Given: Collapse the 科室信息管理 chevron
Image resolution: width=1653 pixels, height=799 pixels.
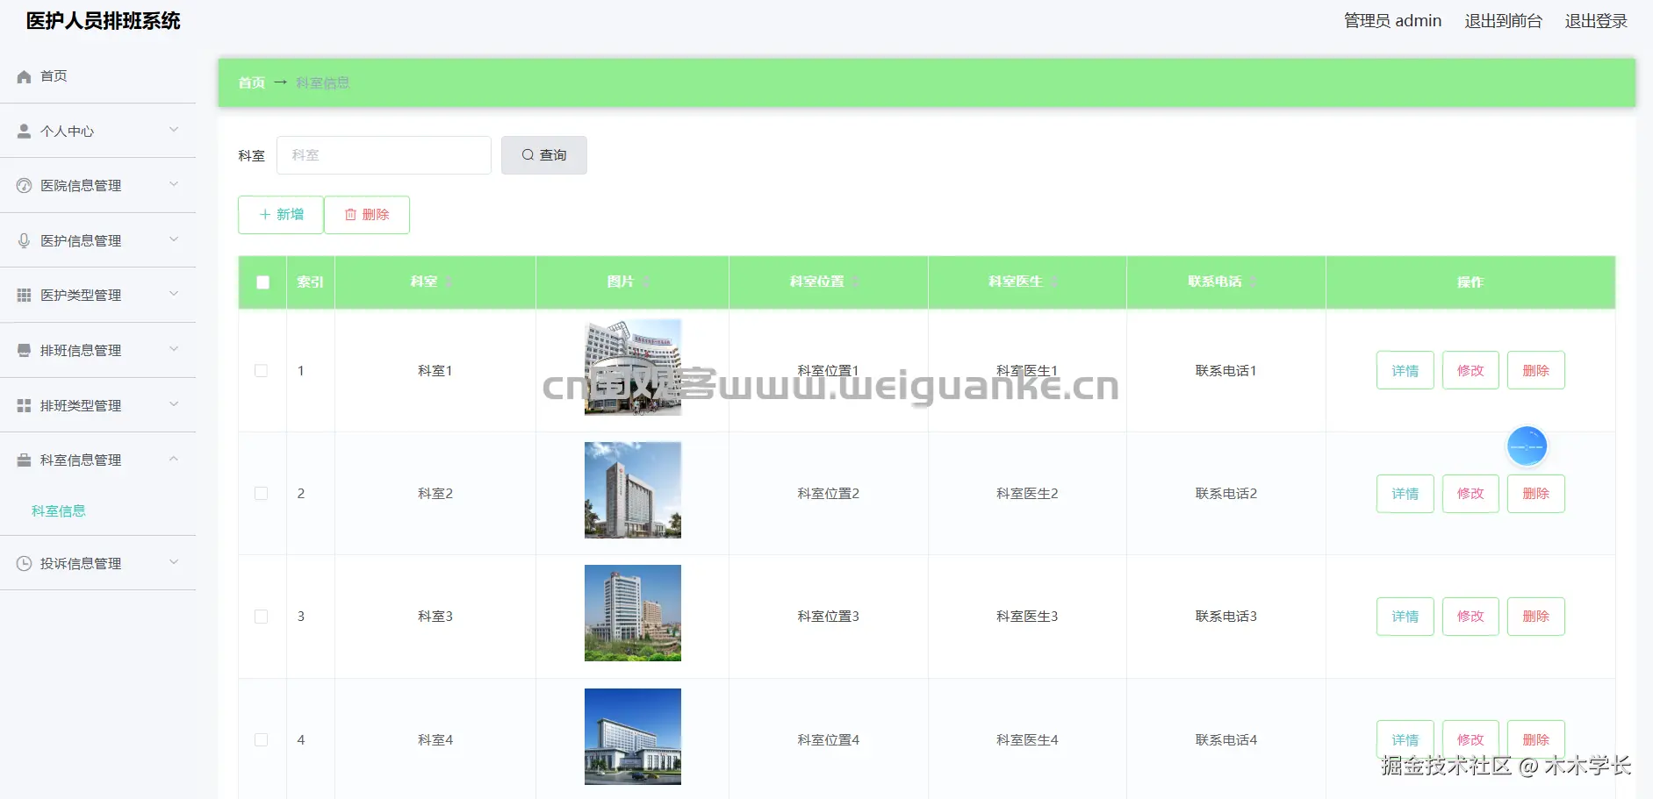Looking at the screenshot, I should coord(174,459).
